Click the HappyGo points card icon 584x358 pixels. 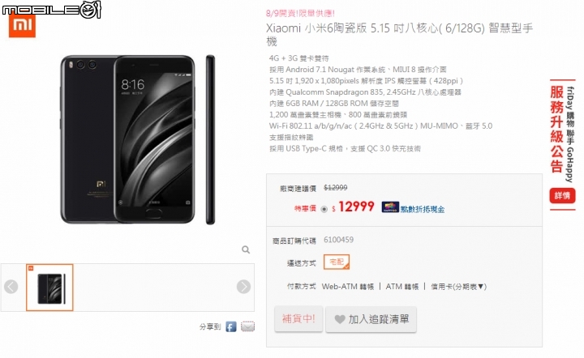click(x=390, y=207)
